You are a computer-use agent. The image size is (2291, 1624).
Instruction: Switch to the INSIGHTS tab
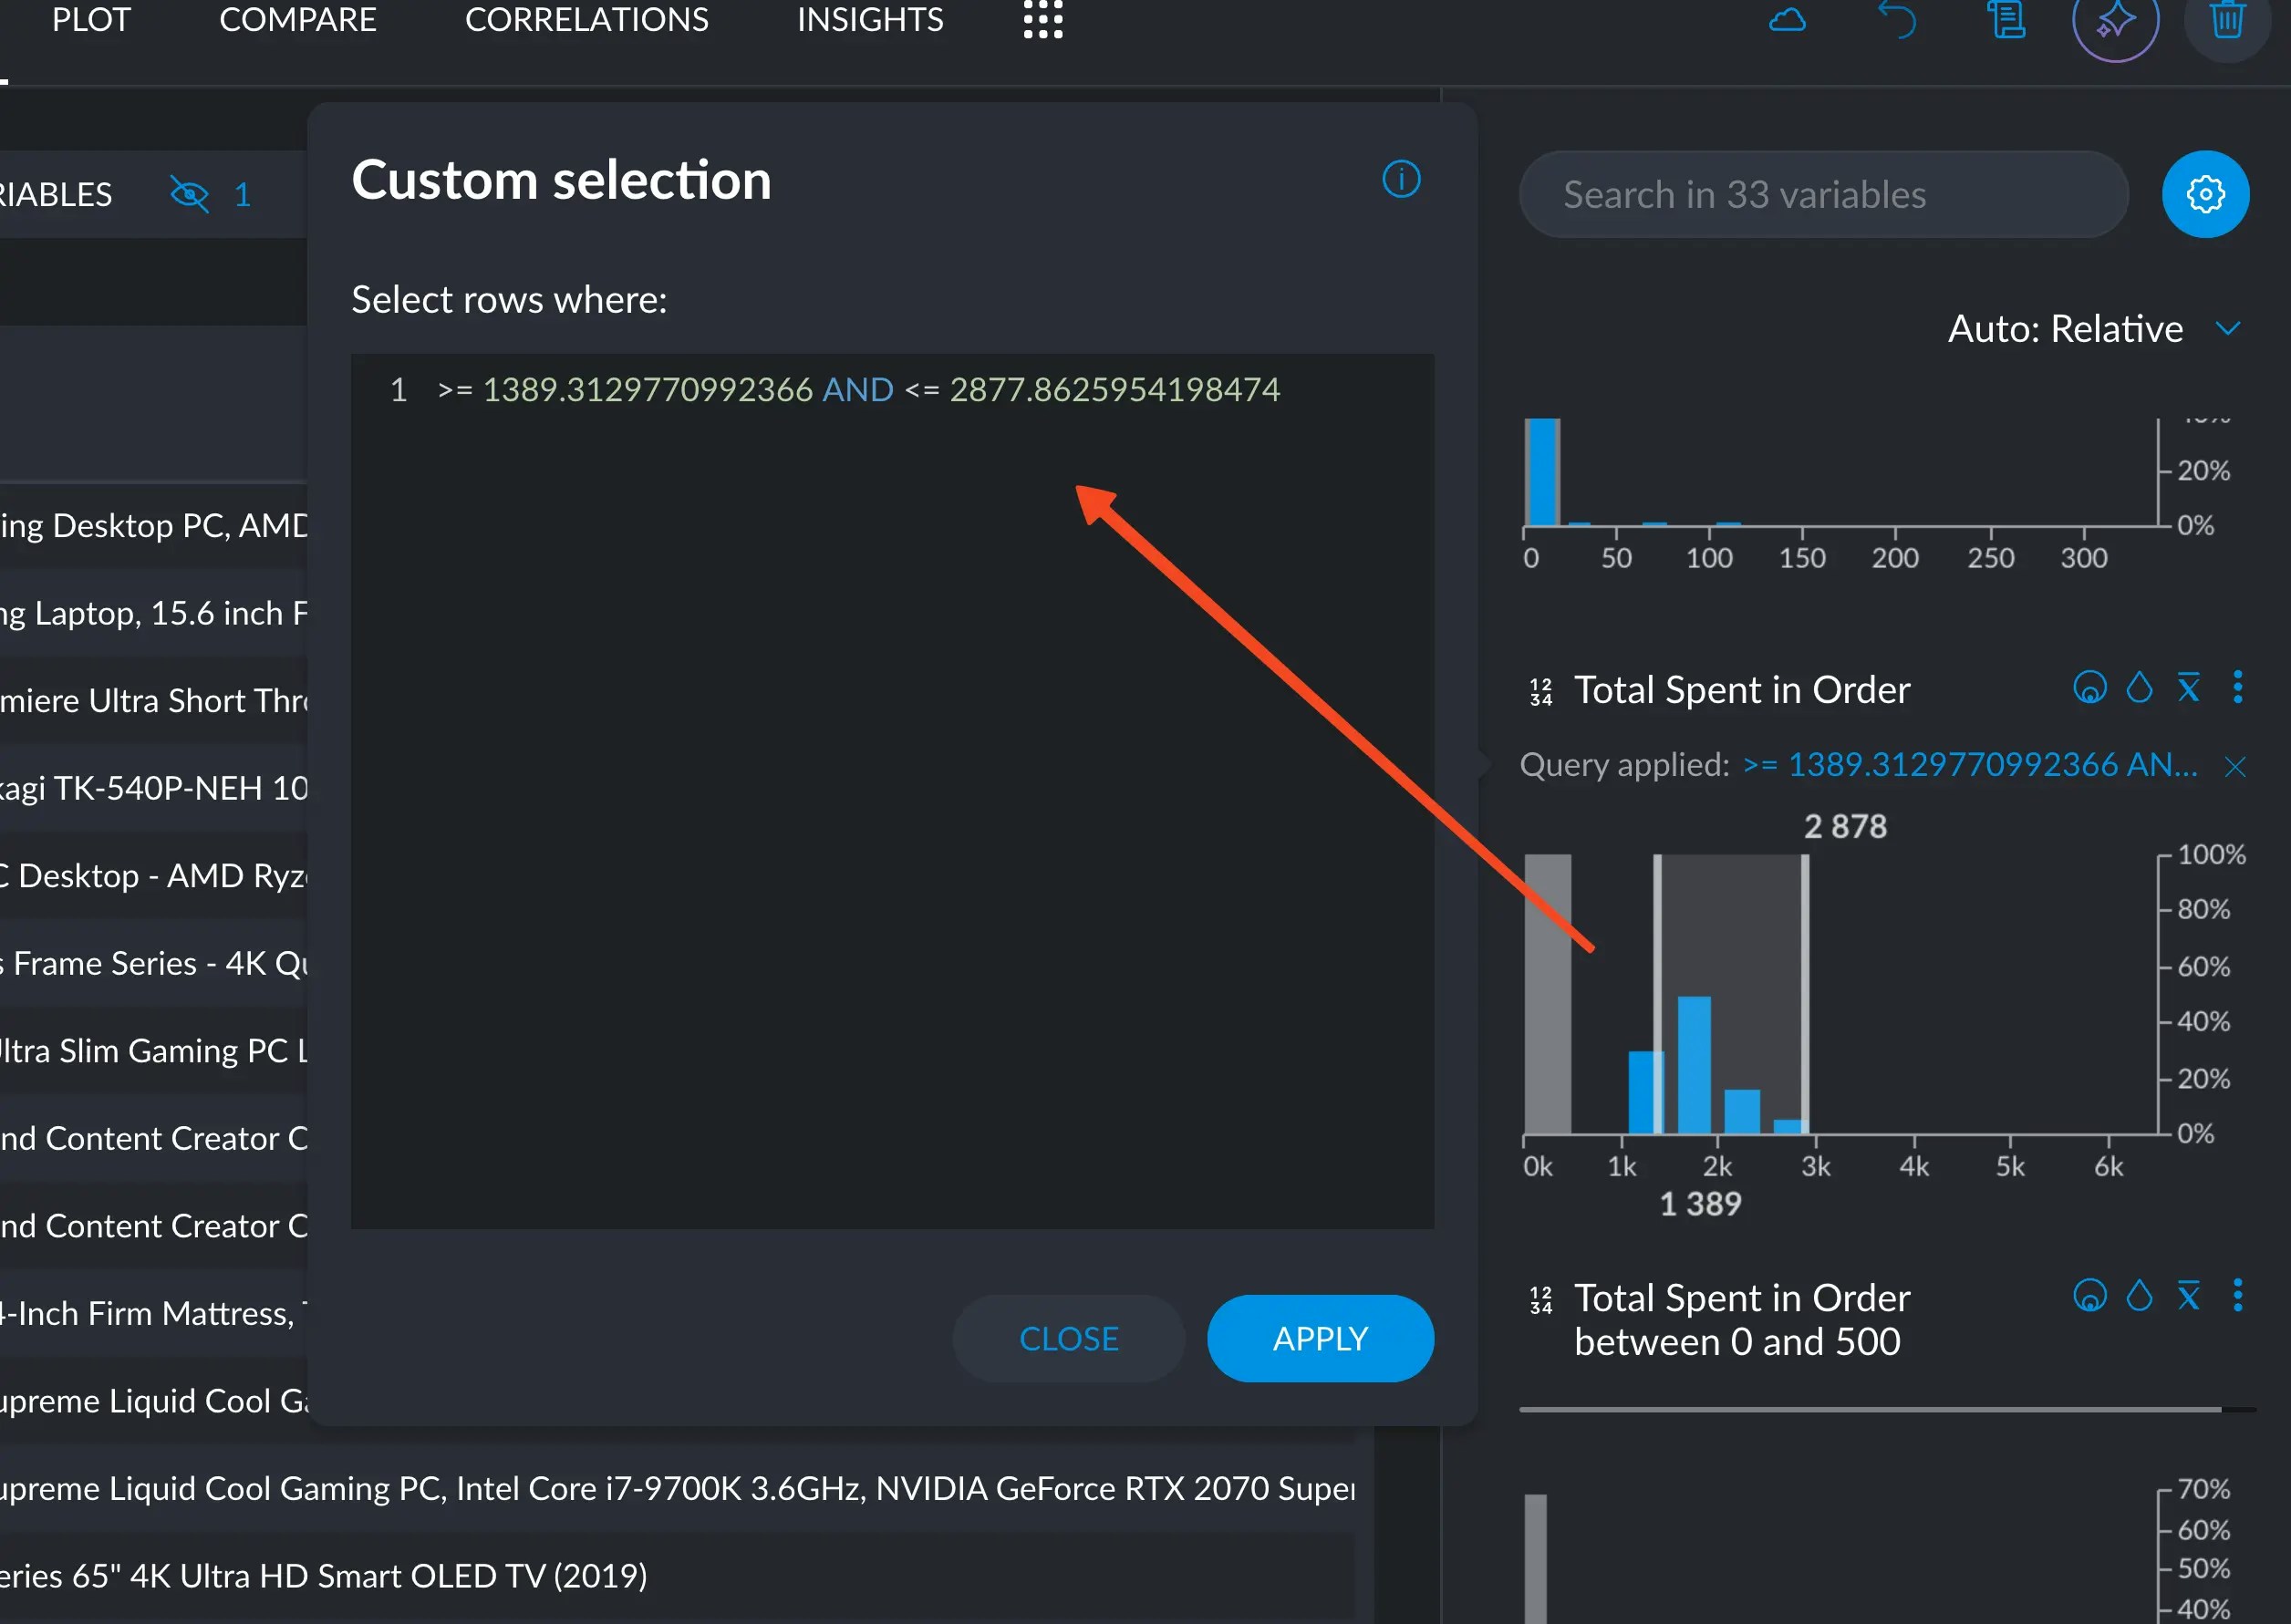point(869,20)
